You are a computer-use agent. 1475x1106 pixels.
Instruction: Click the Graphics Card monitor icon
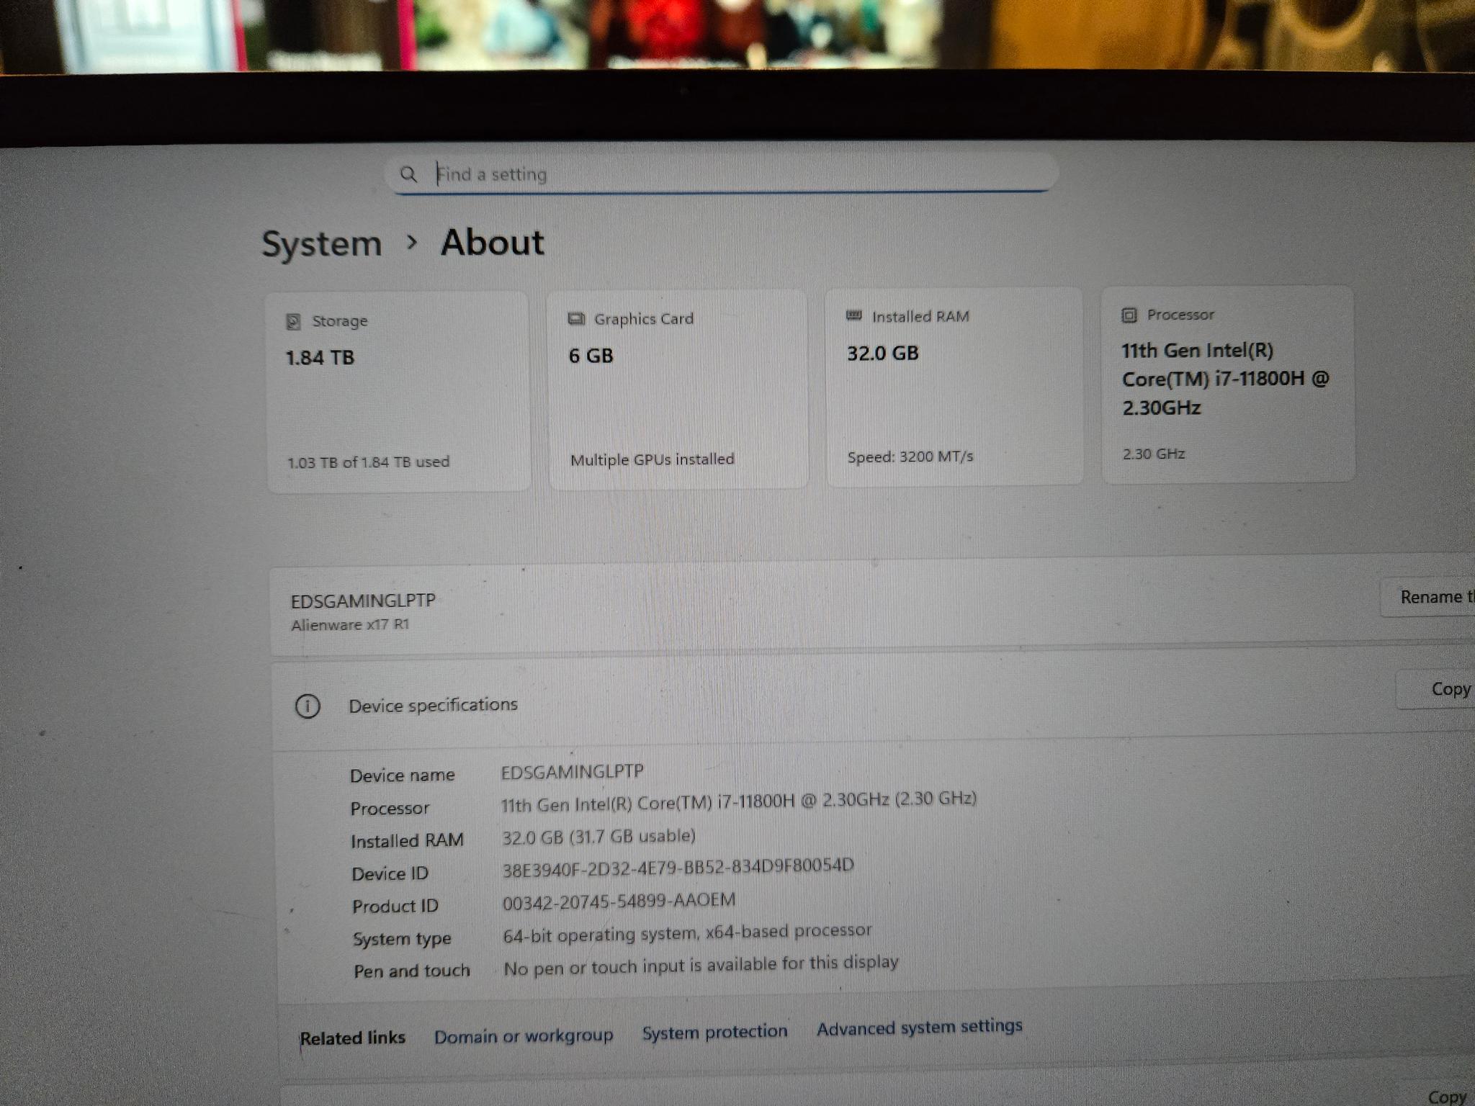click(576, 319)
